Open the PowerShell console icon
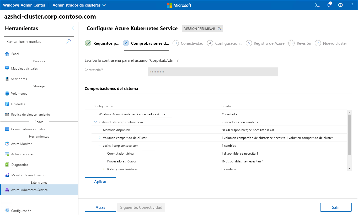Screen dimensions: 358x215 click(x=317, y=5)
